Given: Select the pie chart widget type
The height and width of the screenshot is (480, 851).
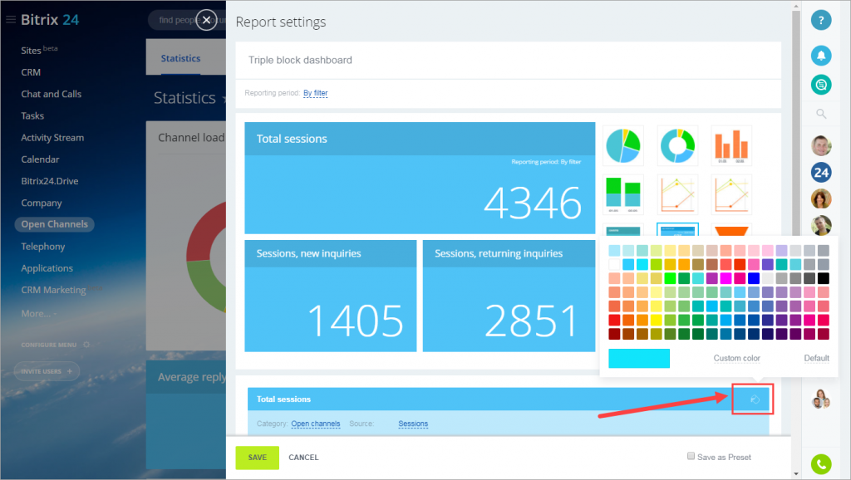Looking at the screenshot, I should click(623, 146).
